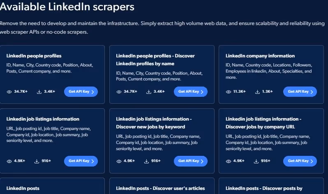This screenshot has height=194, width=328.
Task: Open LinkedIn people profiles - Discover by name title
Action: pos(155,60)
